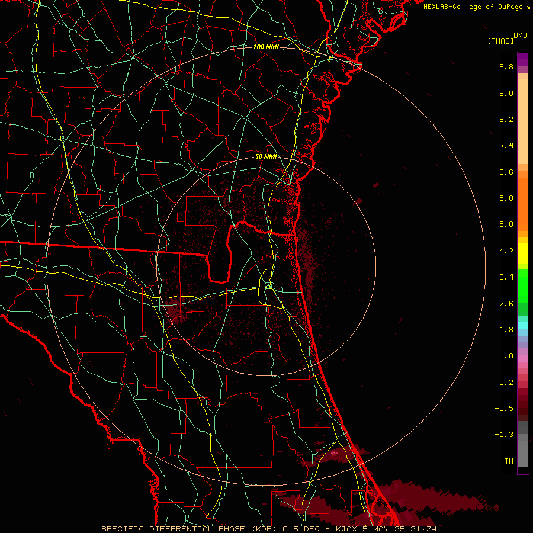The width and height of the screenshot is (533, 533).
Task: Click the 5.8 value on the color scale
Action: [x=506, y=198]
